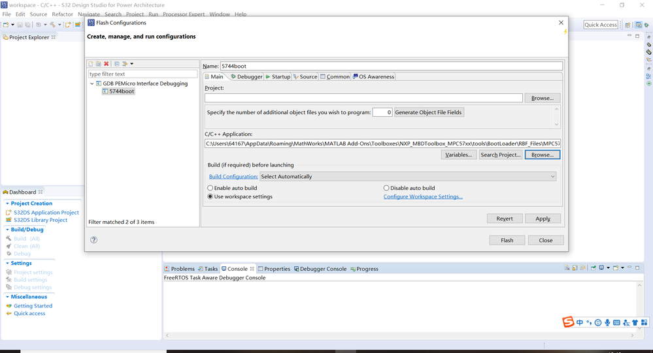
Task: Open the Source tab
Action: pyautogui.click(x=305, y=76)
